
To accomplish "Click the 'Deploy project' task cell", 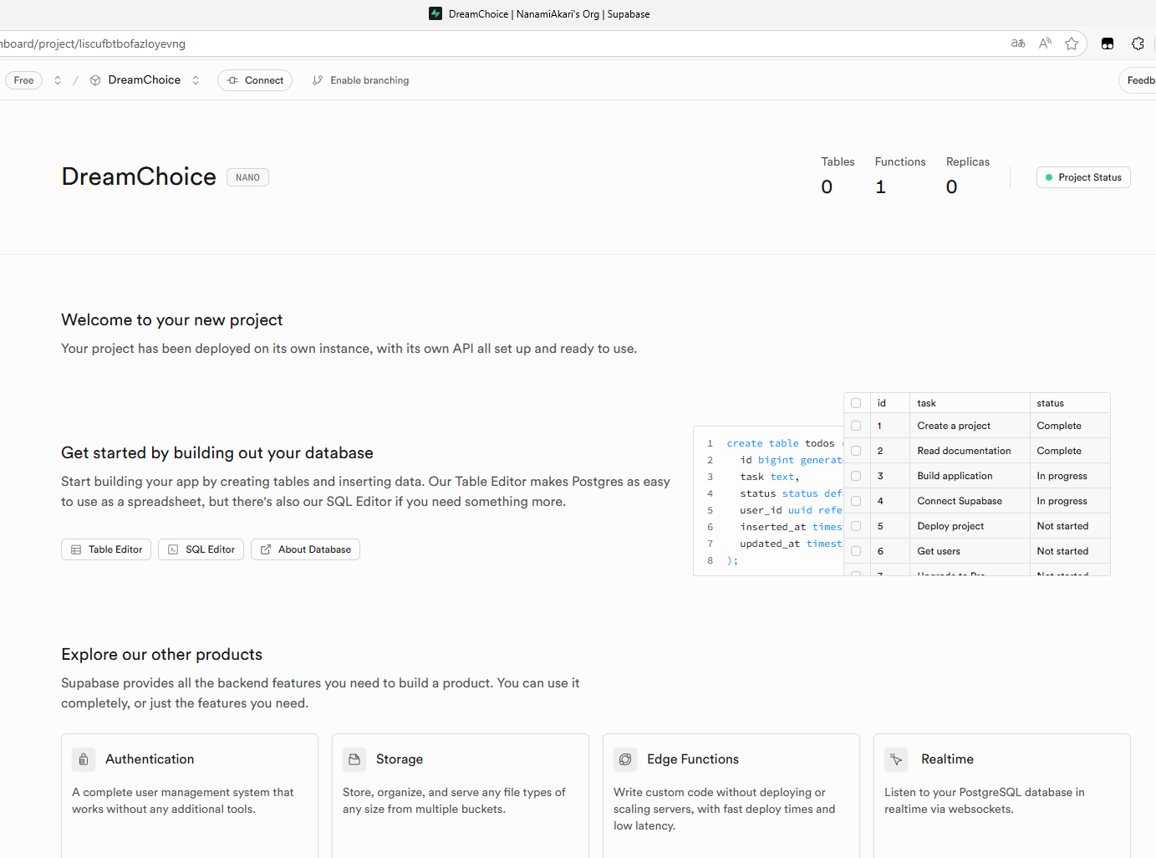I will (x=970, y=526).
